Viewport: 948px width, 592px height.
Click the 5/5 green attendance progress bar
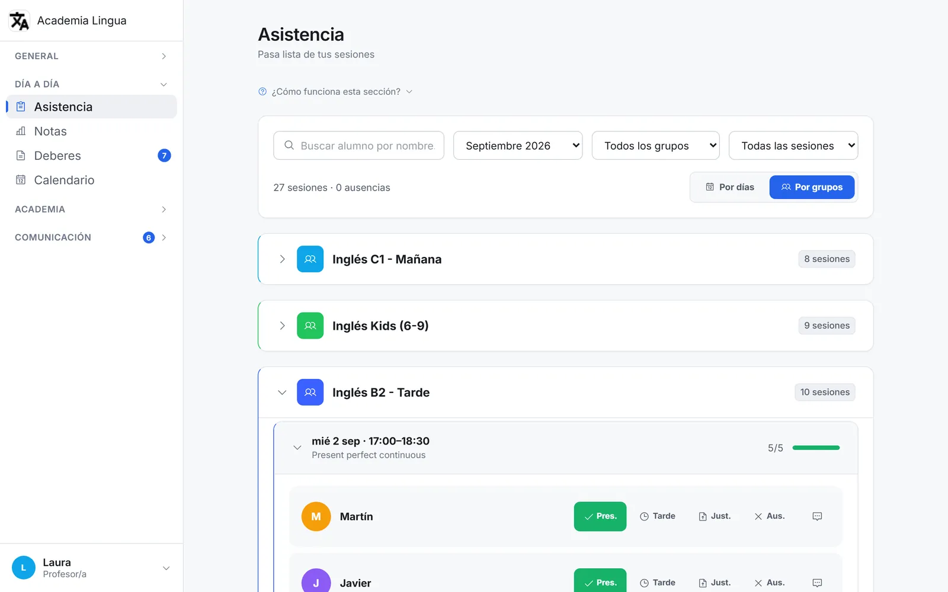(816, 448)
